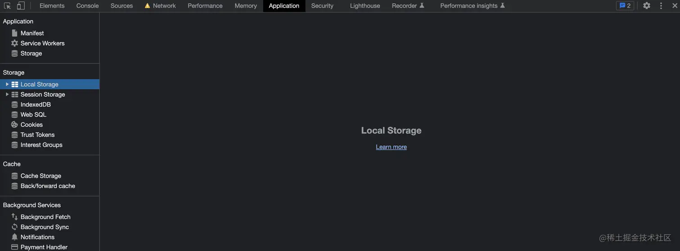Click the Recorder tab flask icon
Viewport: 680px width, 251px height.
click(x=422, y=6)
